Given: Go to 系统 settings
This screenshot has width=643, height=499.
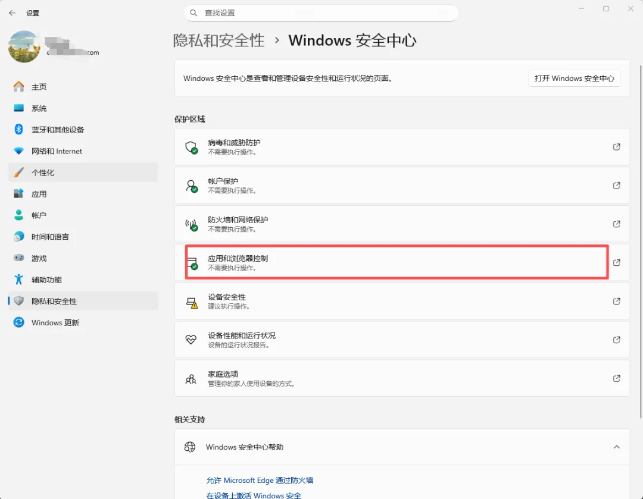Looking at the screenshot, I should [x=83, y=108].
